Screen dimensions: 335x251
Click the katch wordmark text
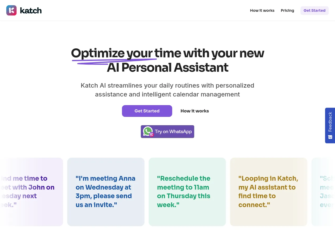click(31, 11)
